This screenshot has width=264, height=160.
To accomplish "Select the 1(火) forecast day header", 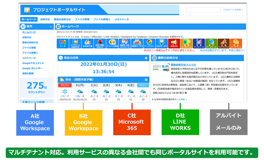I will [x=94, y=85].
